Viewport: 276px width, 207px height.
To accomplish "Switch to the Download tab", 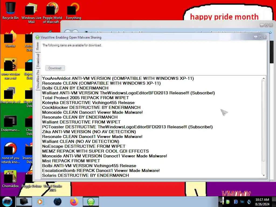I will tap(38, 60).
